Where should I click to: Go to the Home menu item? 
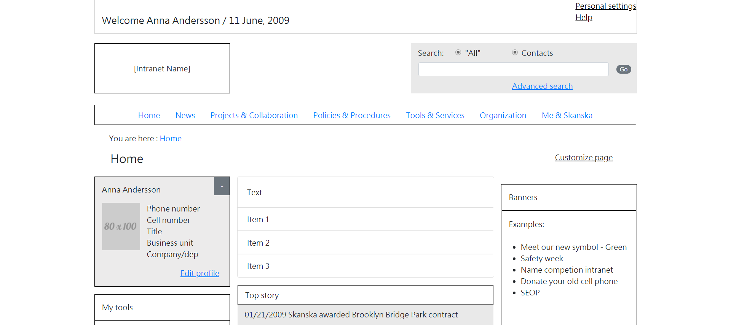click(x=149, y=115)
